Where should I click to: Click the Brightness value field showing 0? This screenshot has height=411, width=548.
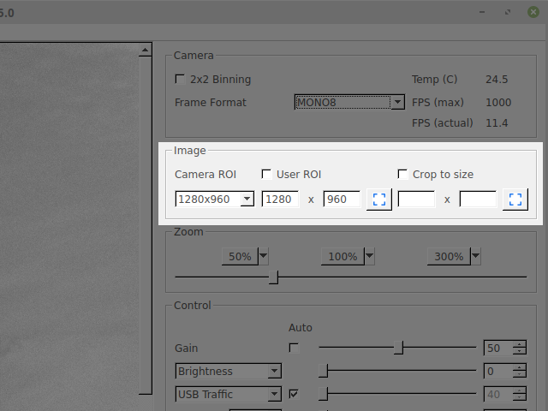coord(498,371)
